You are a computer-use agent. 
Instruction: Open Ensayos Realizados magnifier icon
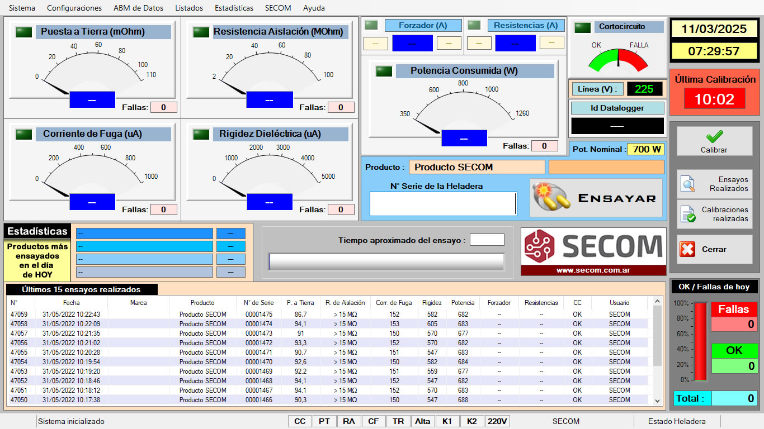(687, 184)
